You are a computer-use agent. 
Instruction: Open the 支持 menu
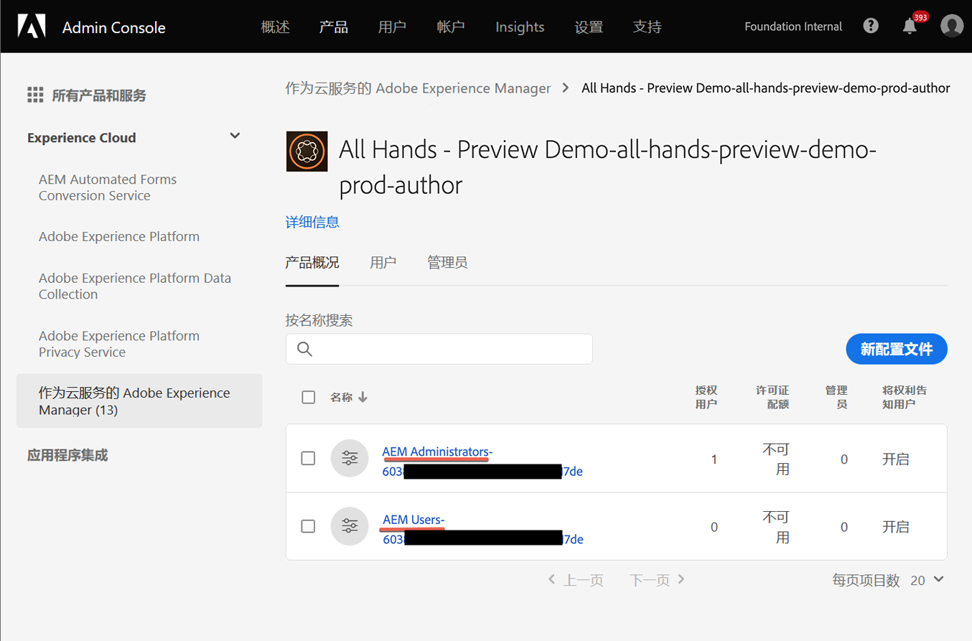point(648,27)
